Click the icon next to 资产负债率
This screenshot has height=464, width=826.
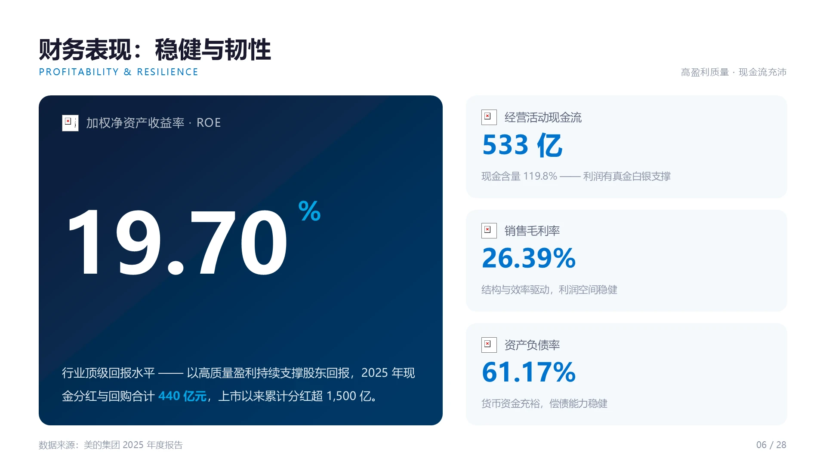click(489, 345)
